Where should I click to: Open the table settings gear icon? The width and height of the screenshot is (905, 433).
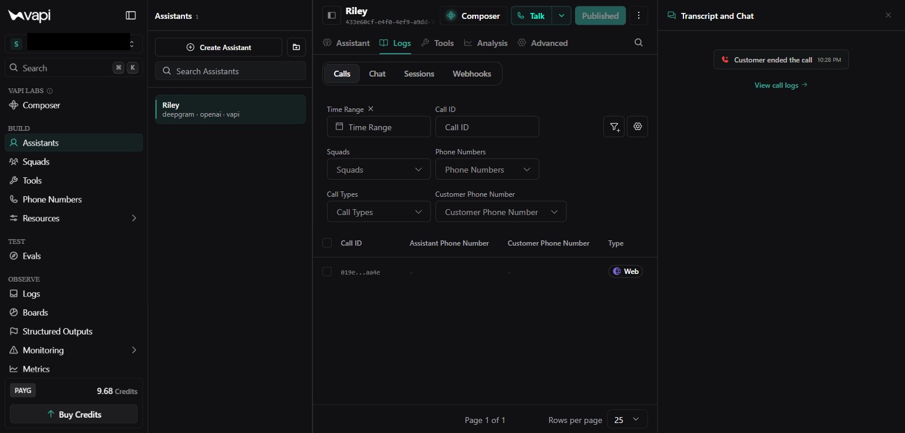638,127
